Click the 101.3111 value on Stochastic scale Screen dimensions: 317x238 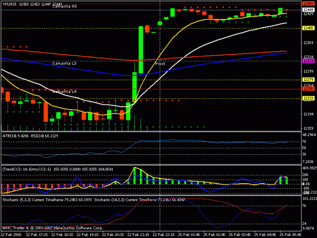pyautogui.click(x=309, y=198)
